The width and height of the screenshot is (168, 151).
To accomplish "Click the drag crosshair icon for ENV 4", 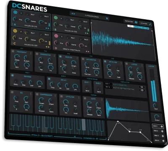I will coord(163,141).
